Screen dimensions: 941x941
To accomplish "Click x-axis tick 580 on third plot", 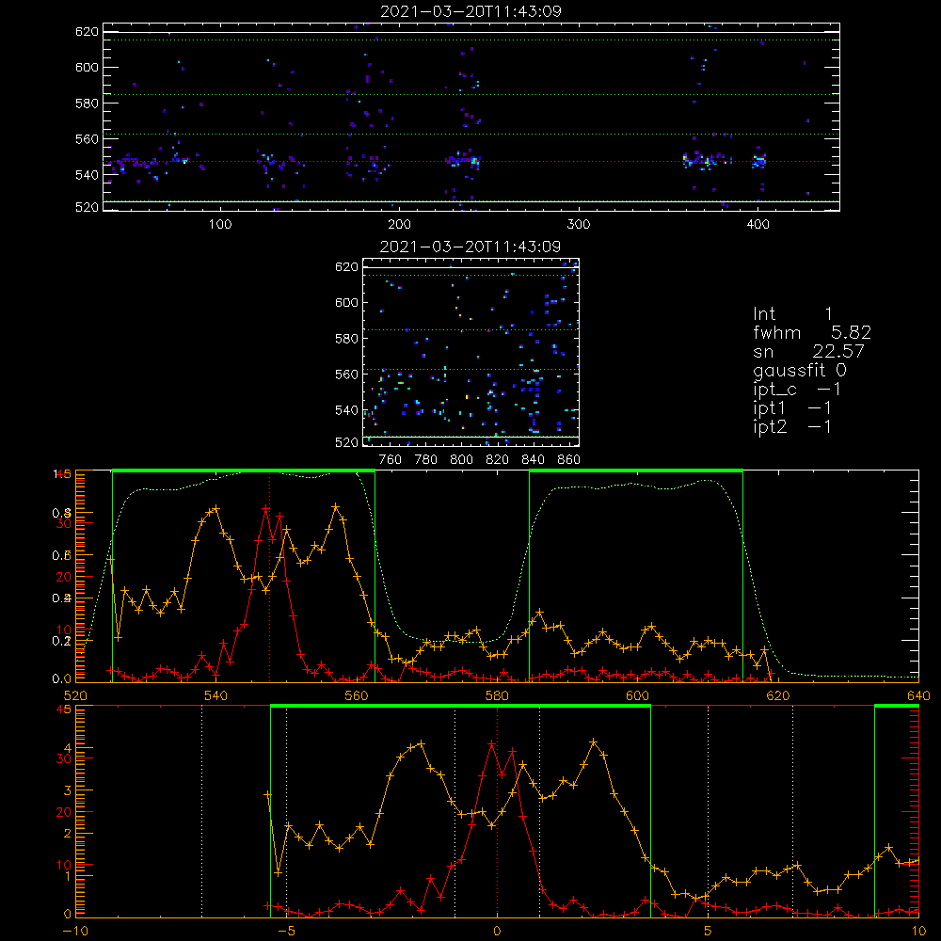I will pyautogui.click(x=497, y=695).
